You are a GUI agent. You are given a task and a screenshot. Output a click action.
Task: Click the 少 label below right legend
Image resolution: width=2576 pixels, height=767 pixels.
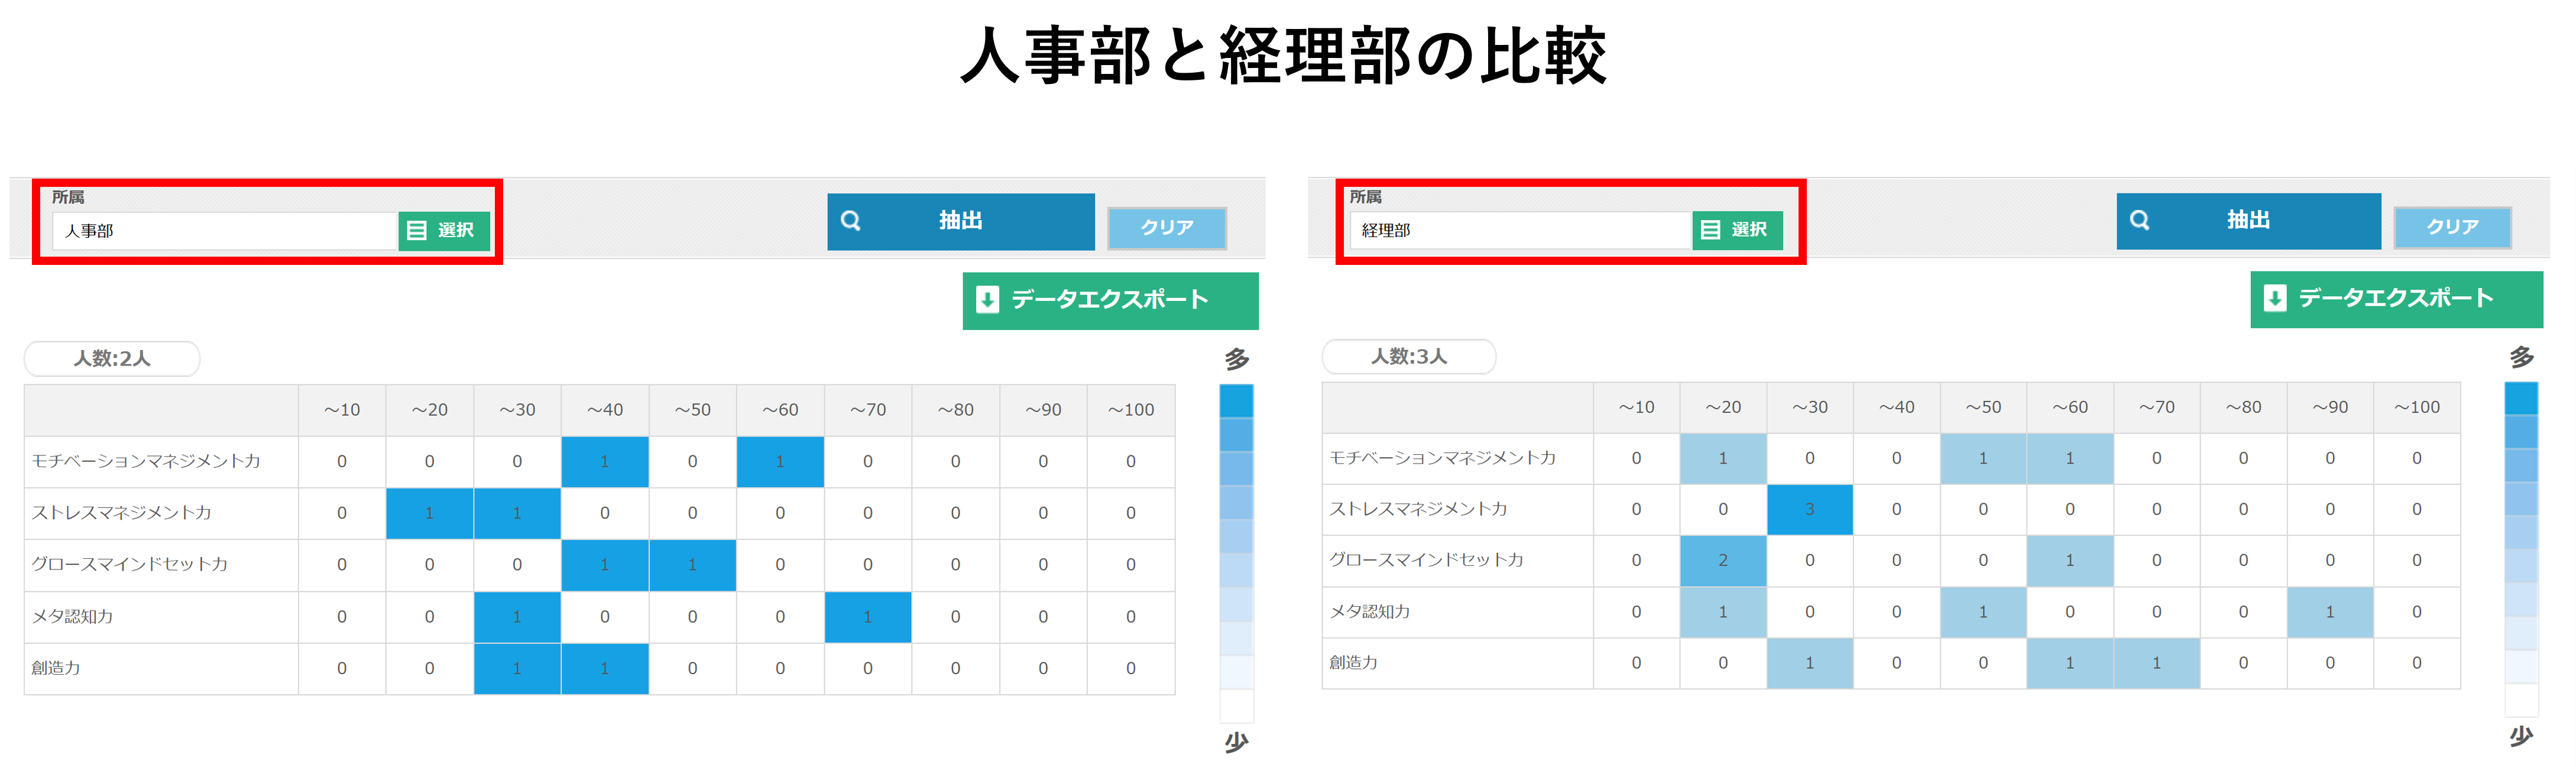click(2521, 737)
